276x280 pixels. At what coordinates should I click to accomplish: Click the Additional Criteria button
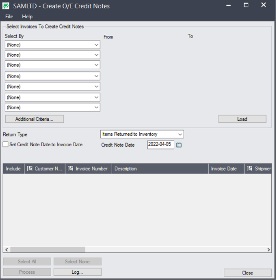(34, 119)
